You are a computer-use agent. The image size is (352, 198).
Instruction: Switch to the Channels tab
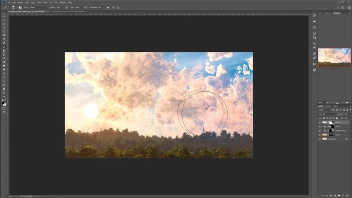point(328,106)
